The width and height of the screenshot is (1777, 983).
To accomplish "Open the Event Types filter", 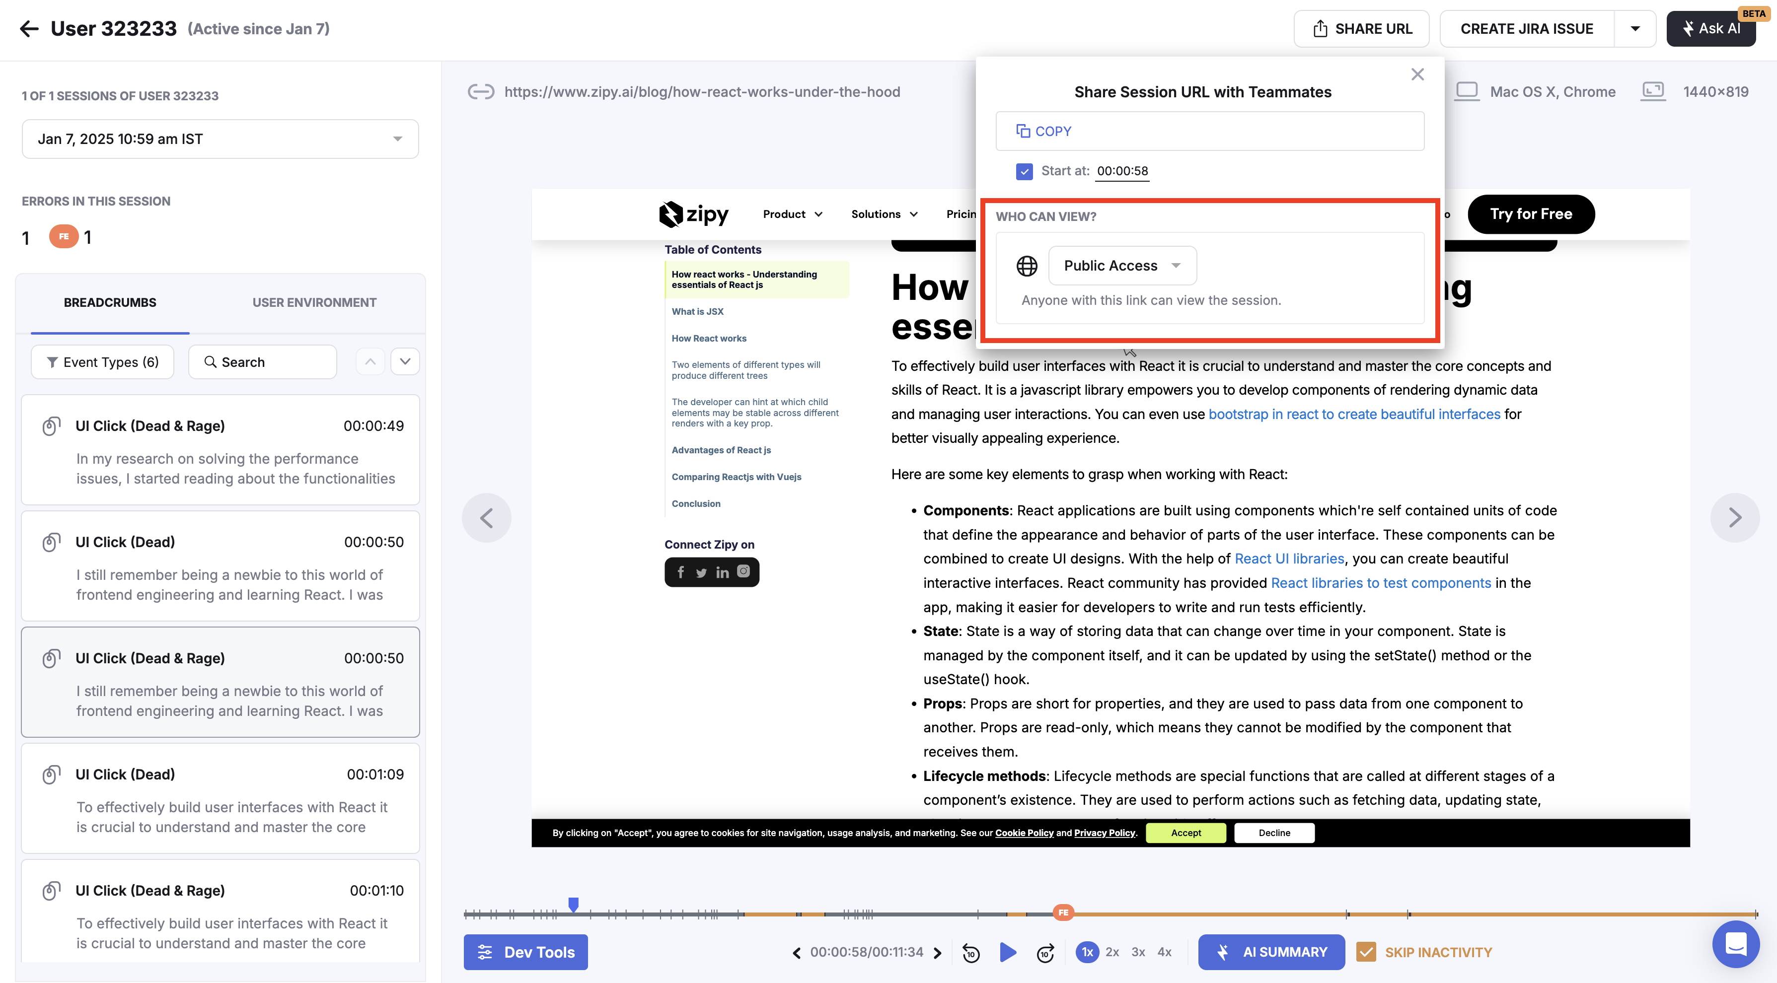I will point(103,362).
